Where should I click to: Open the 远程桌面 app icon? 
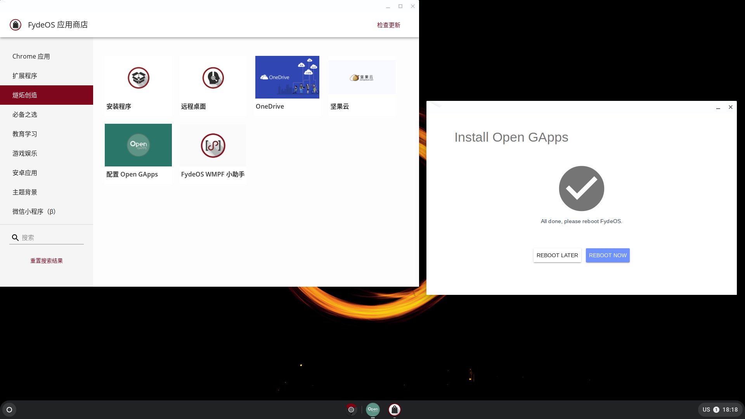coord(213,78)
